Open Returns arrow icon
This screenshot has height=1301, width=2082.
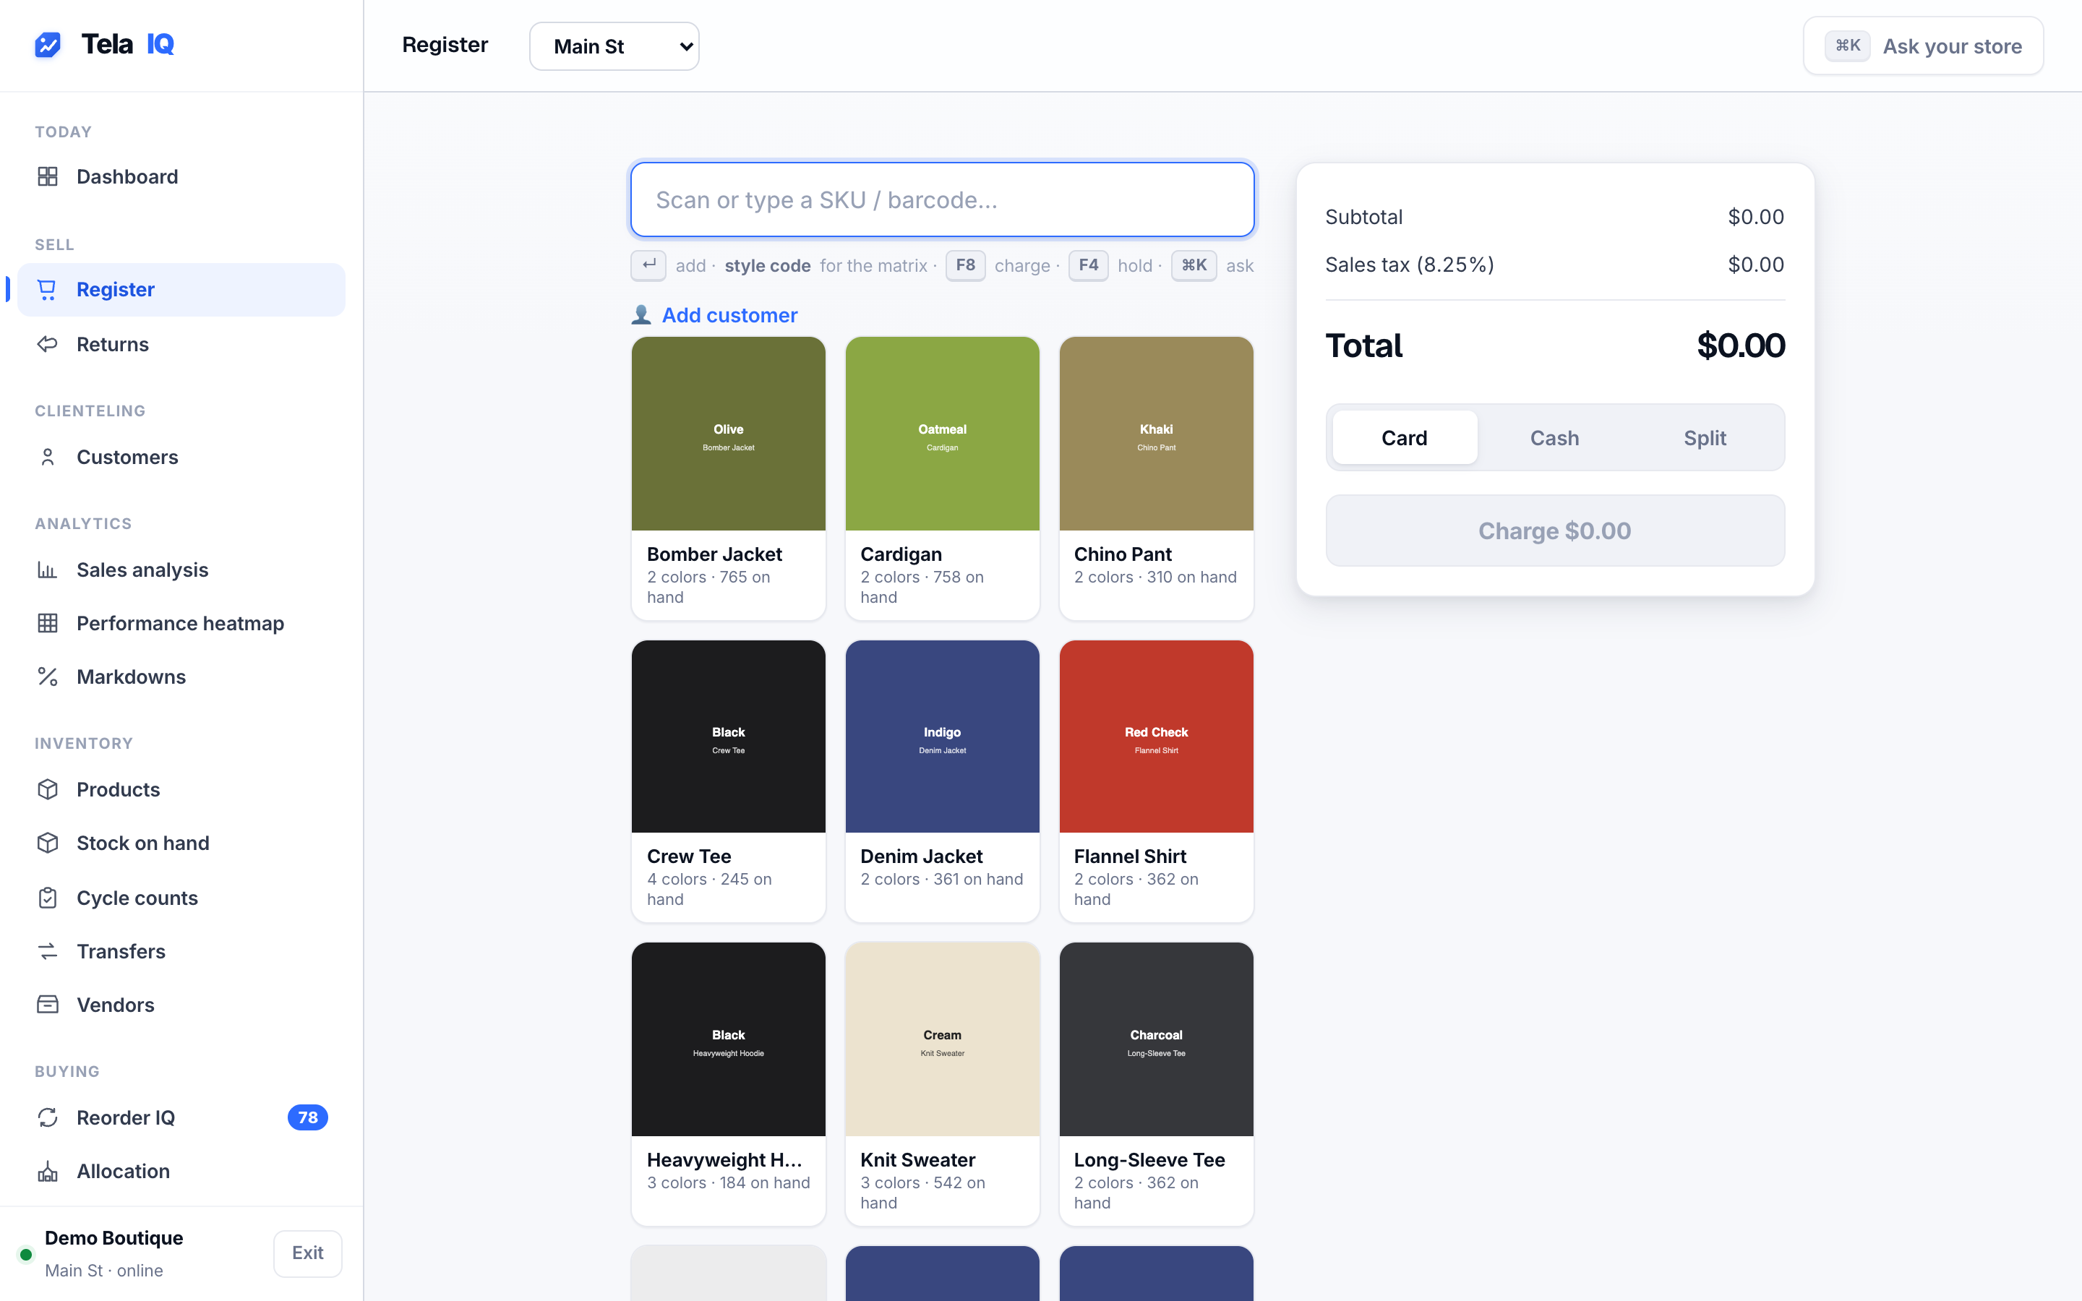47,344
